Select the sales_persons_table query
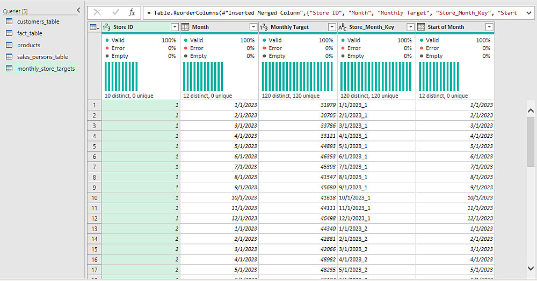The height and width of the screenshot is (281, 537). 42,57
